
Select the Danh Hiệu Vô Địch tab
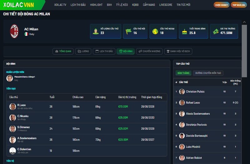coord(178,51)
